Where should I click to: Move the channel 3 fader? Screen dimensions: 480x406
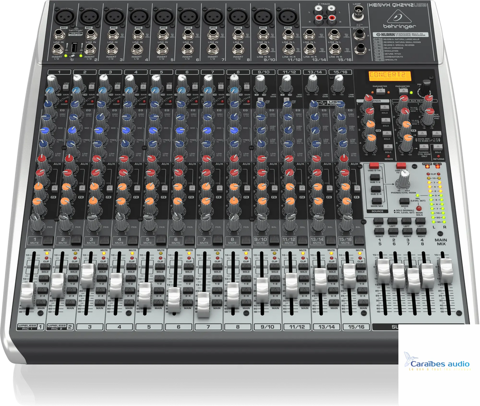tap(88, 275)
